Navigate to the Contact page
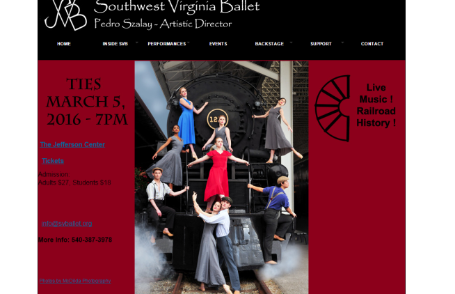The image size is (455, 294). pos(372,44)
